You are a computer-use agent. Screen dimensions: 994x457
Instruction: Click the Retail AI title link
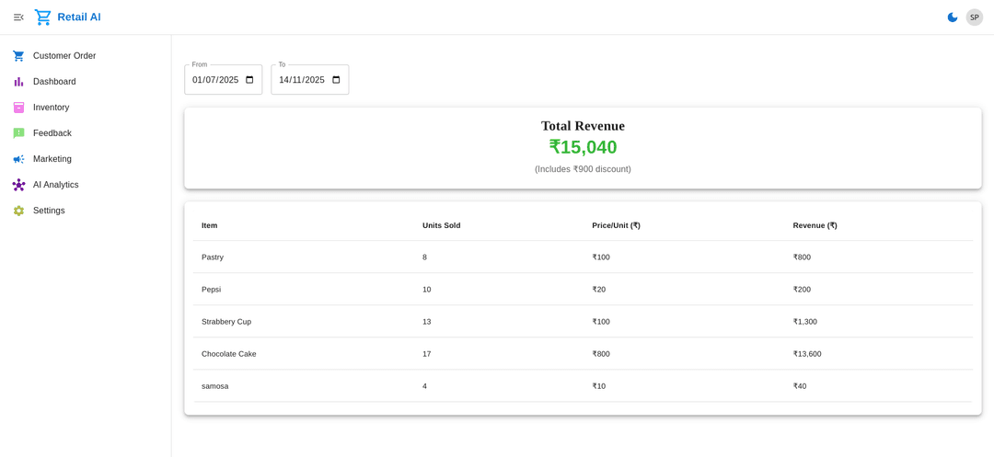79,17
